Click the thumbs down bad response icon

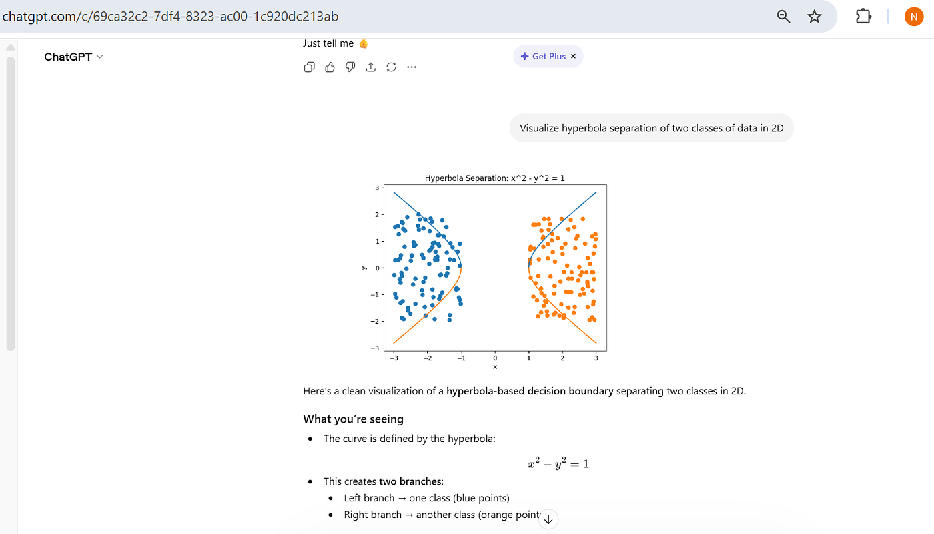[x=350, y=67]
